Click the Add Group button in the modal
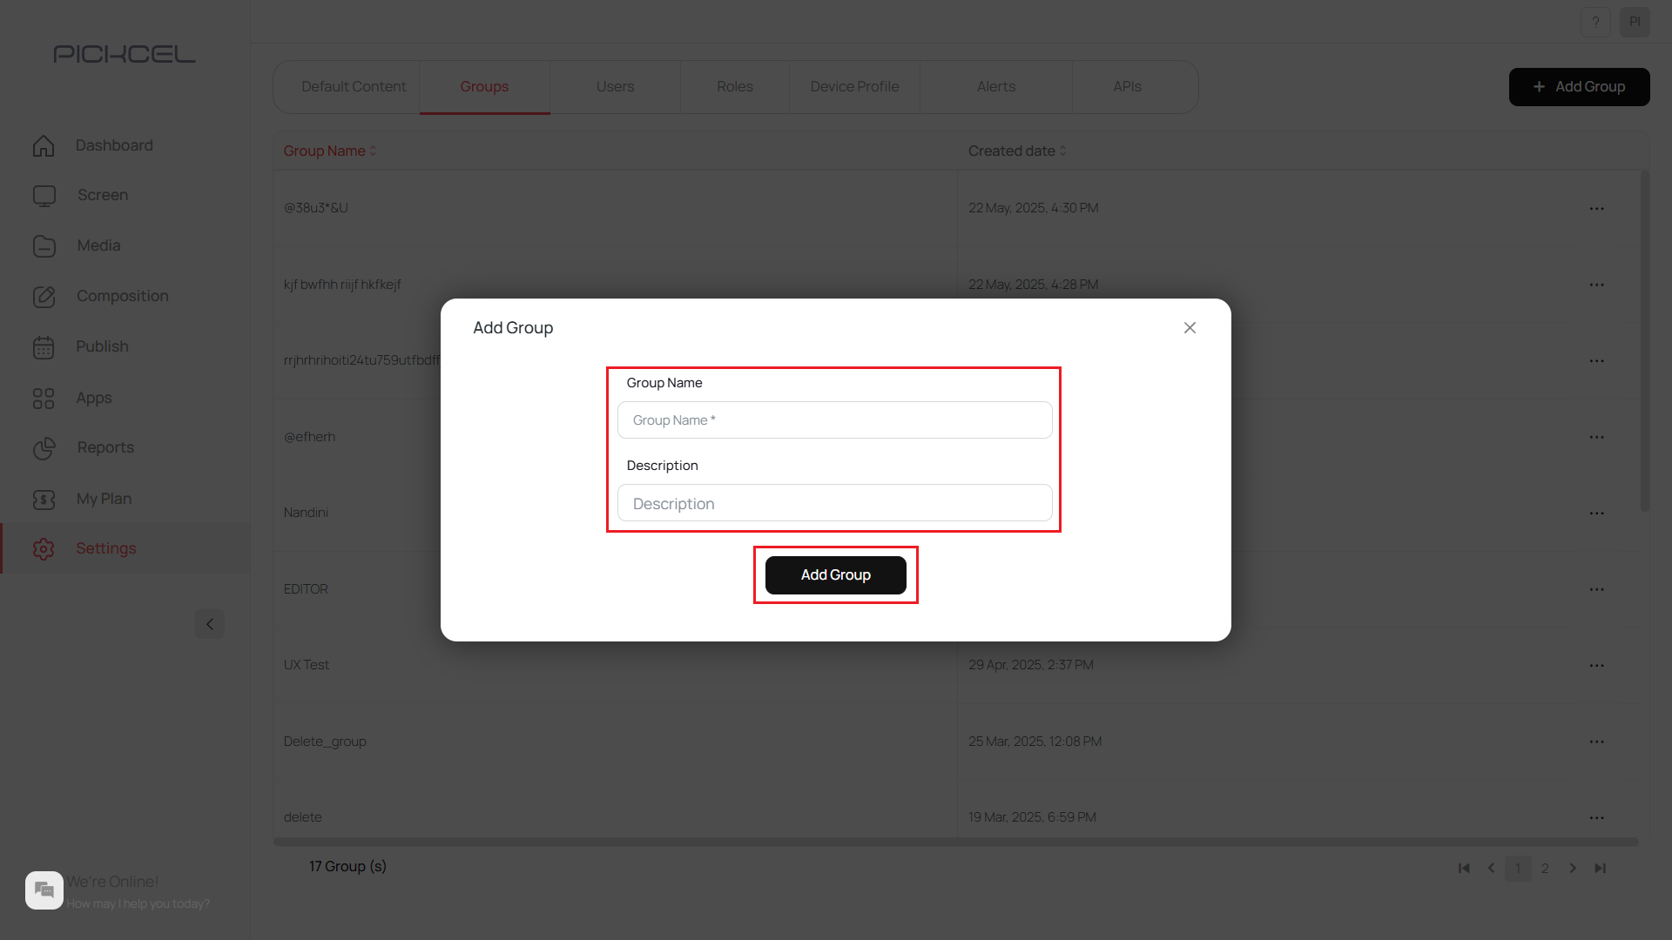 835,574
